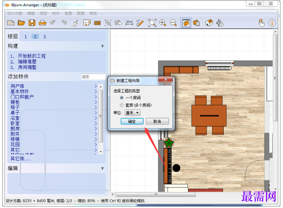
Task: Open the 编辑 menu in menu bar
Action: (x=31, y=13)
